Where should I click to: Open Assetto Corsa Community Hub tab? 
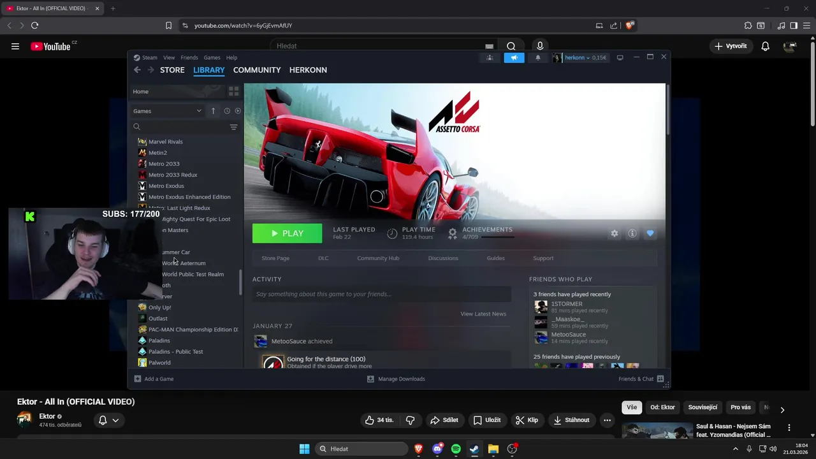(378, 258)
